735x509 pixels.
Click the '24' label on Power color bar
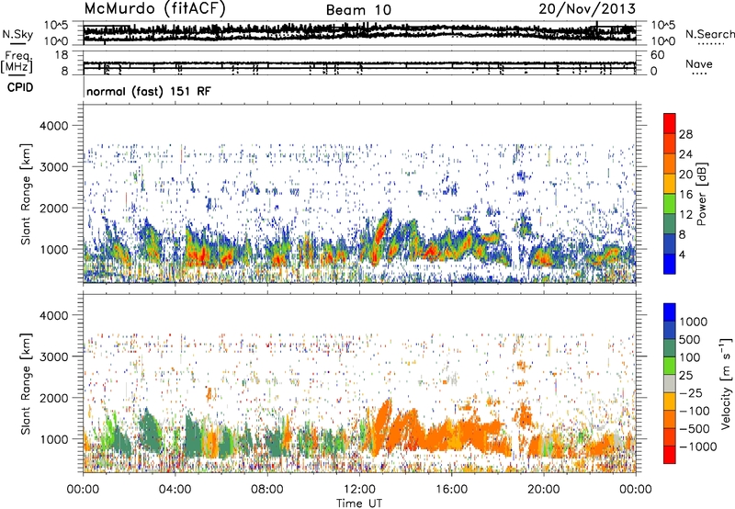click(685, 154)
